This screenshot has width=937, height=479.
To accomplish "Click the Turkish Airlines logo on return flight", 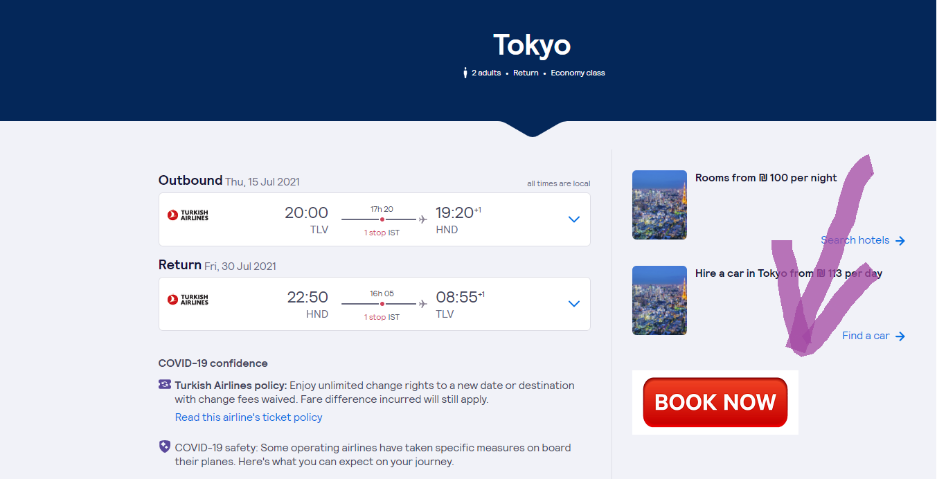I will [x=188, y=300].
